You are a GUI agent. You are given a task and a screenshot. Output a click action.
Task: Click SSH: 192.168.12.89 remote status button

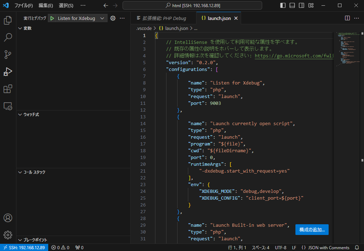click(x=23, y=247)
